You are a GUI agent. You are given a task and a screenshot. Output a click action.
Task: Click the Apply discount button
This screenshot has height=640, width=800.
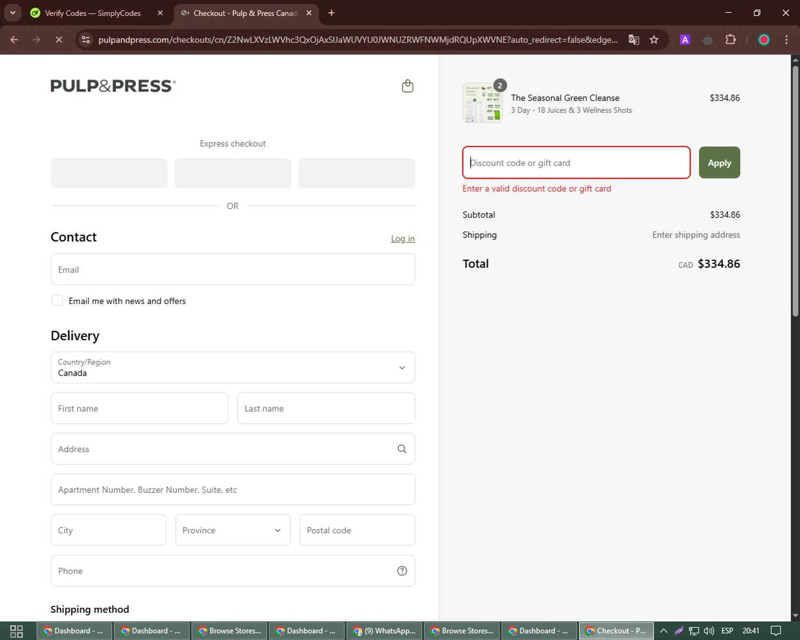(x=719, y=163)
